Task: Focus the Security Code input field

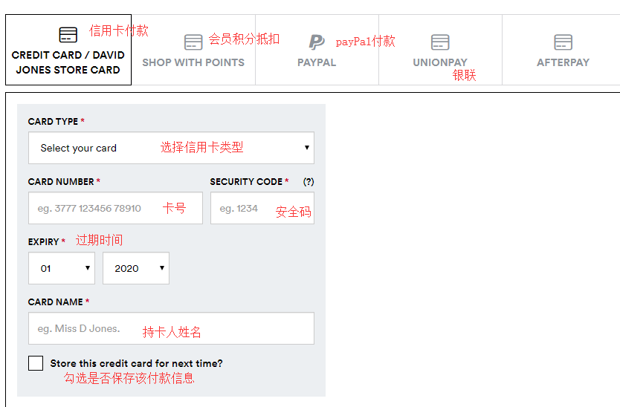Action: (262, 208)
